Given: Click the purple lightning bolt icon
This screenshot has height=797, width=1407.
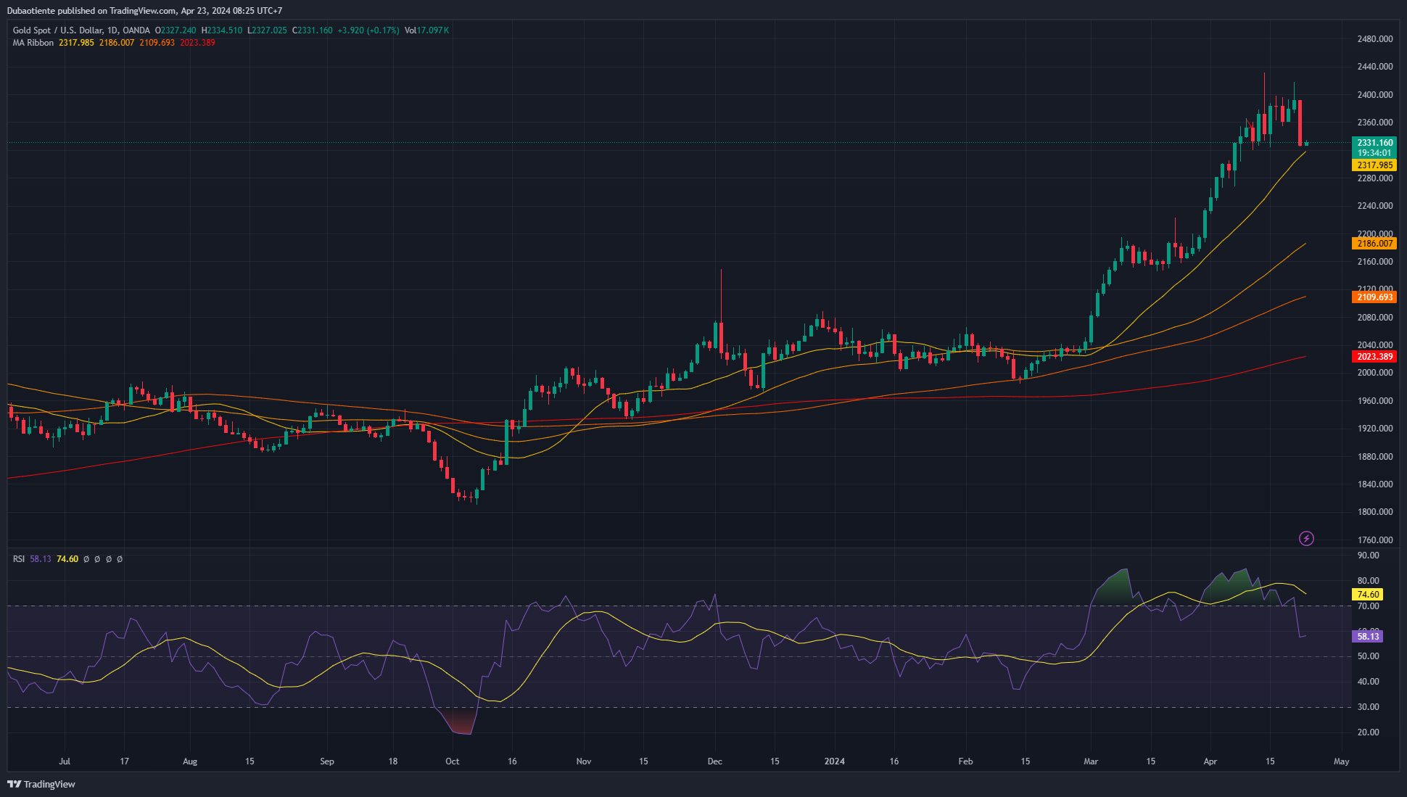Looking at the screenshot, I should point(1306,538).
